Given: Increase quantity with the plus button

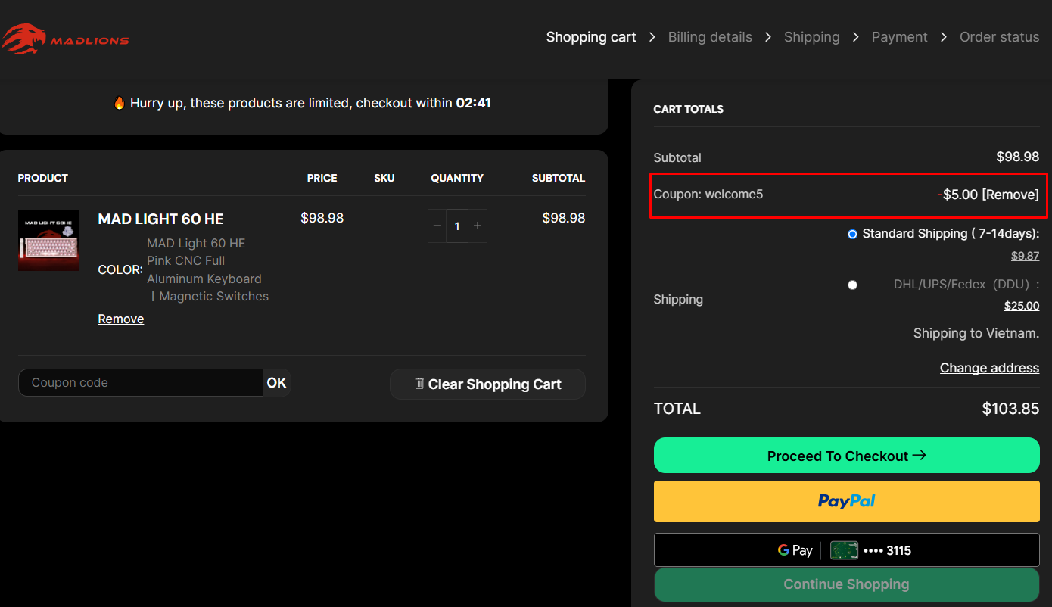Looking at the screenshot, I should [477, 226].
